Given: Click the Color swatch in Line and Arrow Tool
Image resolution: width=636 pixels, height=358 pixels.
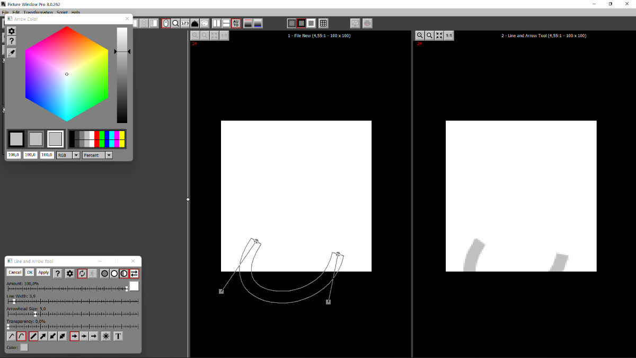Looking at the screenshot, I should pos(24,347).
